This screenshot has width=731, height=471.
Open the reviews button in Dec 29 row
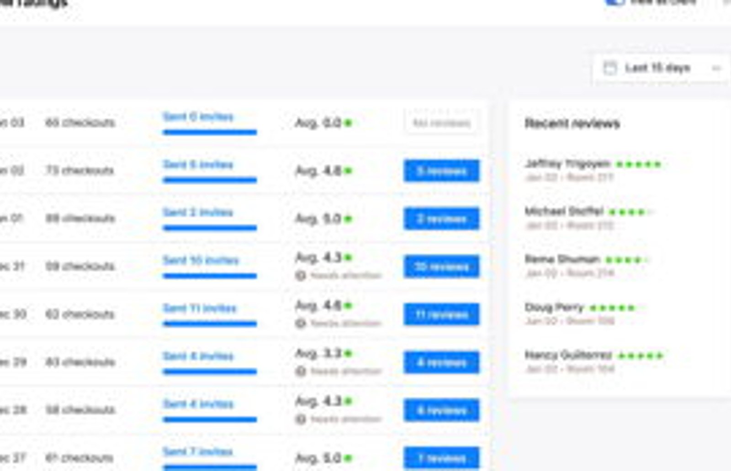441,362
